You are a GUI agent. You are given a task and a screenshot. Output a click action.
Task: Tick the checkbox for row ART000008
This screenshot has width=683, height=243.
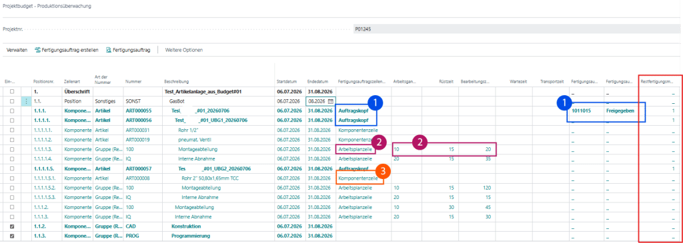pyautogui.click(x=12, y=178)
